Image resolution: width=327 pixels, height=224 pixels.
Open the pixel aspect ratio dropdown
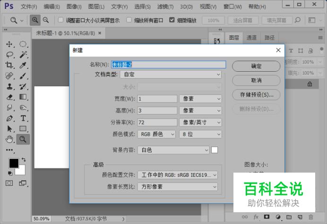(x=178, y=187)
